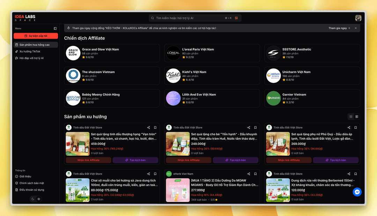Screen dimensions: 377x216
Task: Bookmark the "Yến hạnh" gift set
Action: 255,128
